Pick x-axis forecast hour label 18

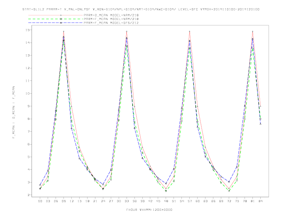[87, 201]
